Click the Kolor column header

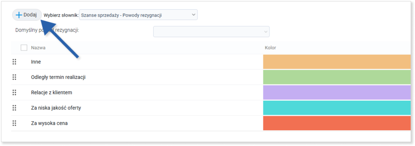coord(270,48)
